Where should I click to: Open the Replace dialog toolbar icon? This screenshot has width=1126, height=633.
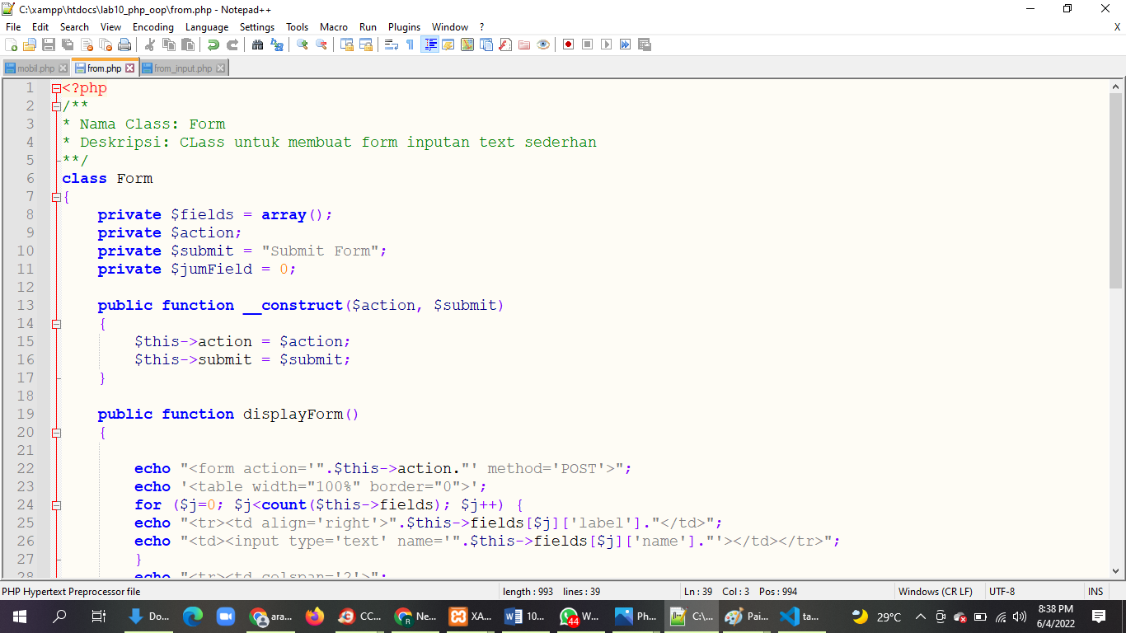point(276,45)
